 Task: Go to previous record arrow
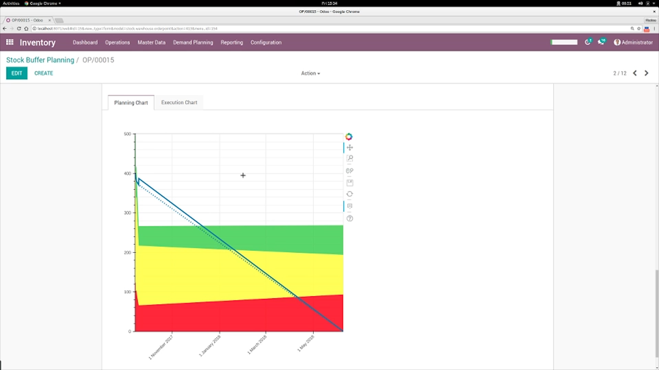click(x=635, y=73)
